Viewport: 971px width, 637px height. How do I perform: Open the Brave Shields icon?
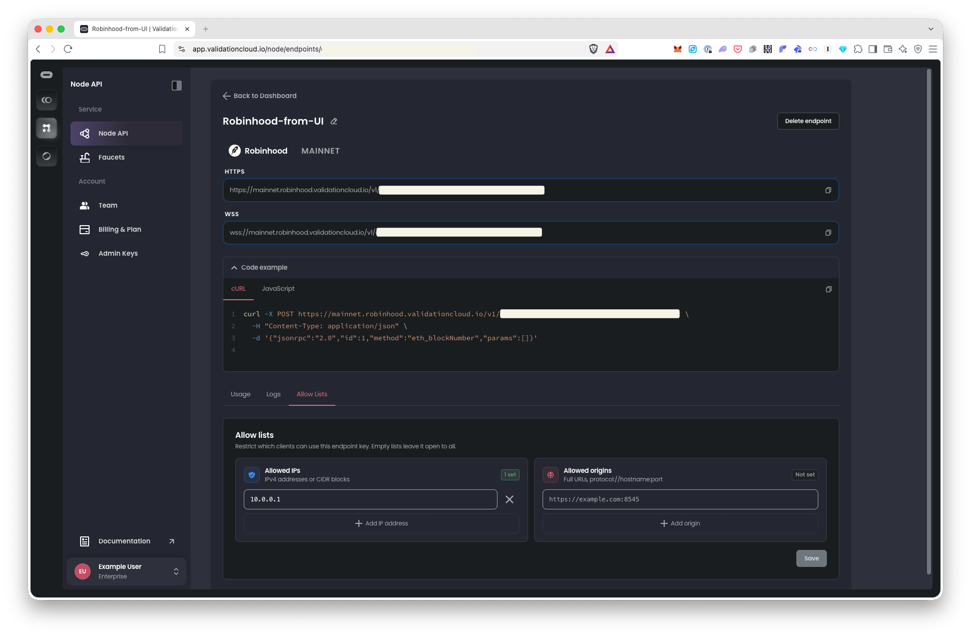click(594, 49)
